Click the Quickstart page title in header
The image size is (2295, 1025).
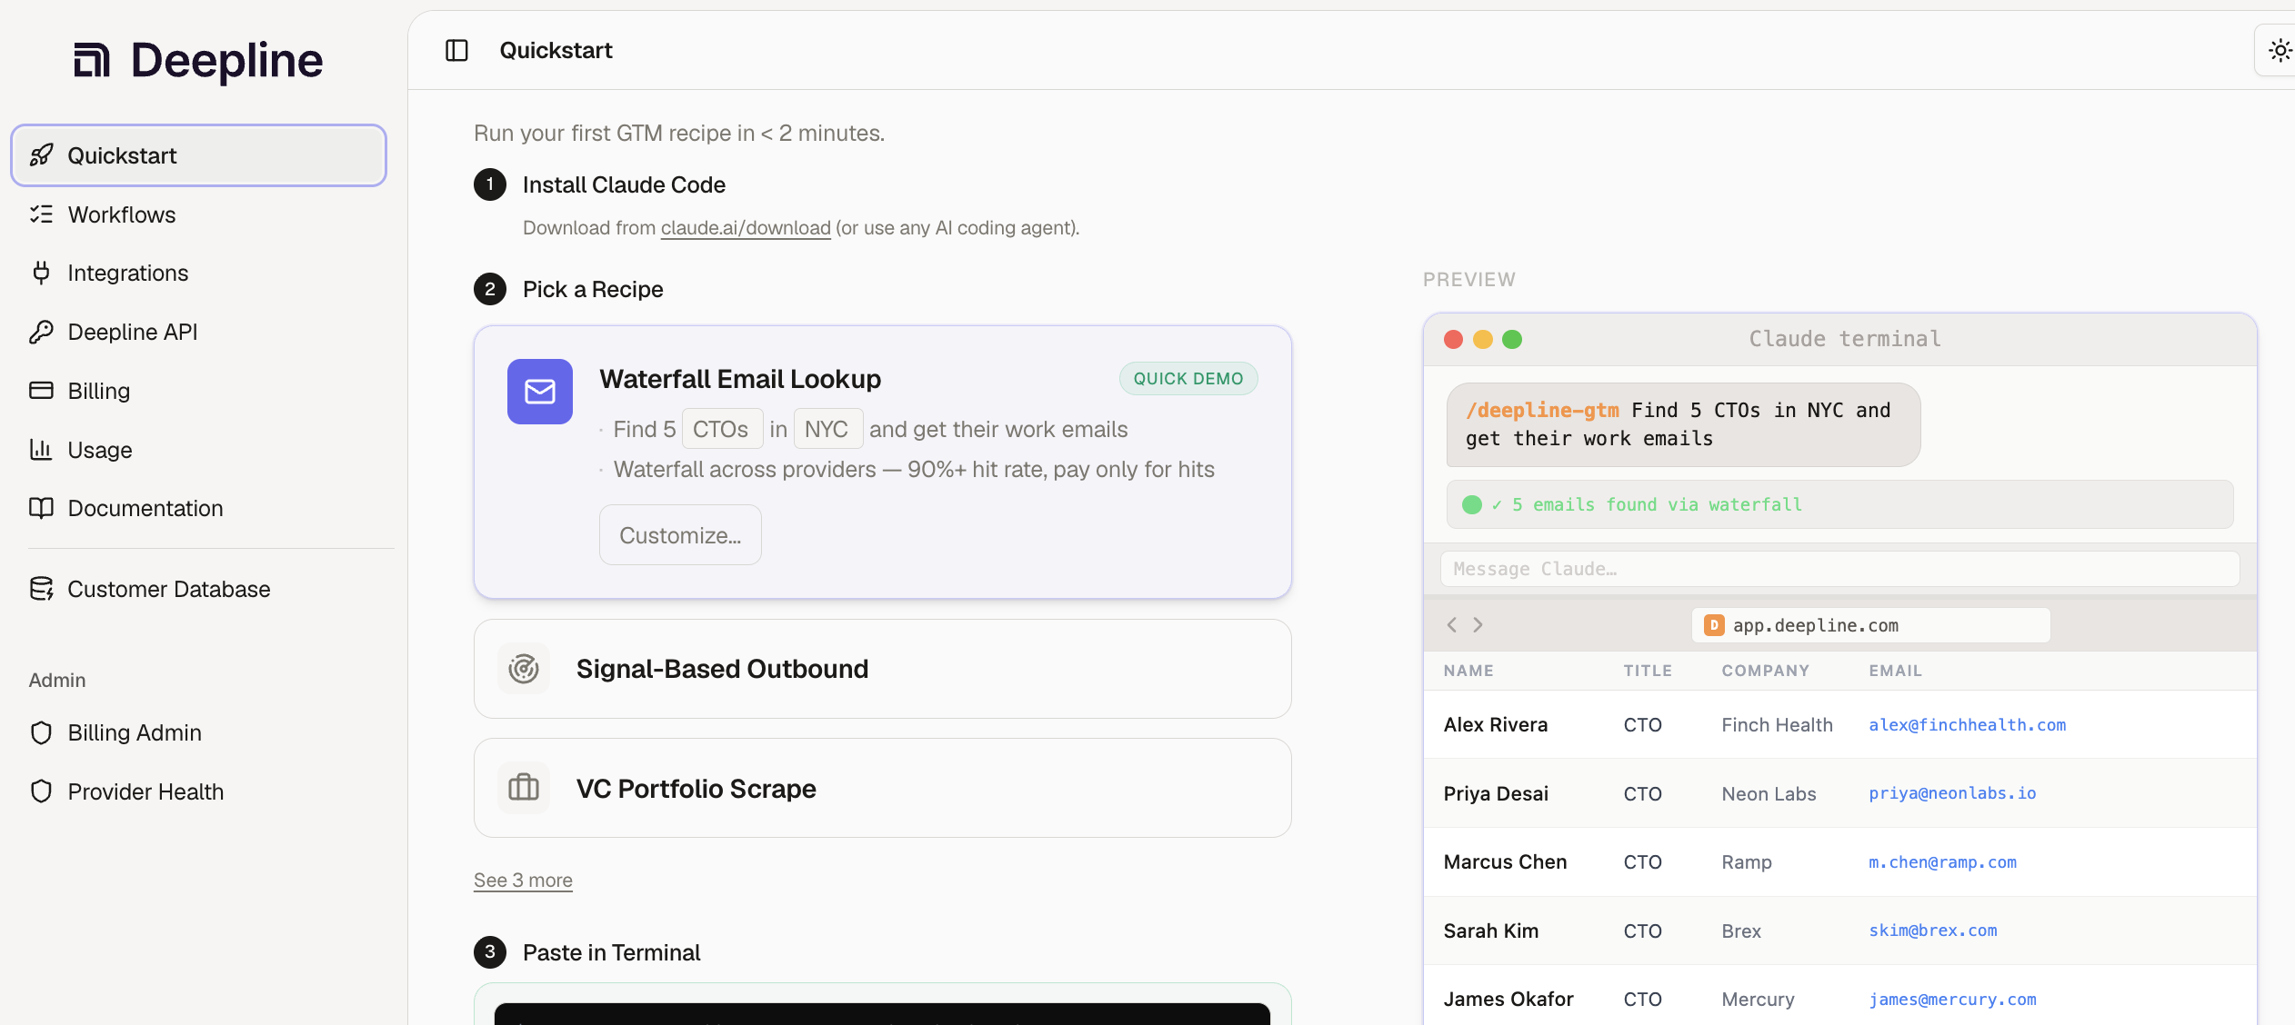[556, 50]
